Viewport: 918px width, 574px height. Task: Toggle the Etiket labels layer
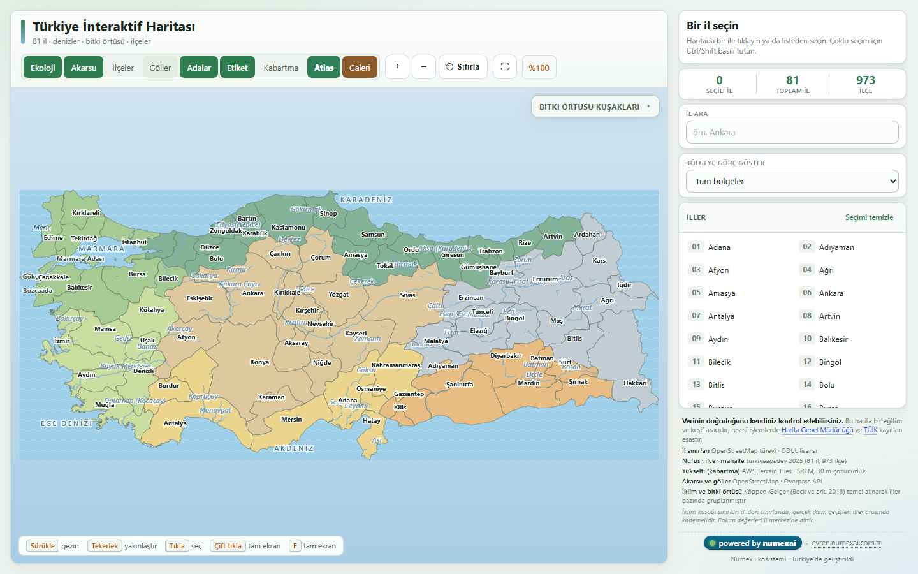237,68
